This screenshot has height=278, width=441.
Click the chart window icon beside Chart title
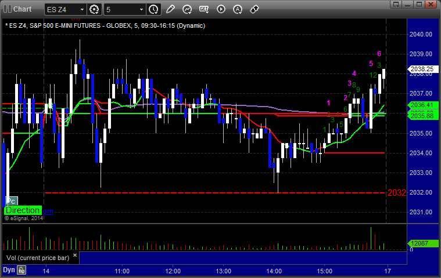coord(6,9)
